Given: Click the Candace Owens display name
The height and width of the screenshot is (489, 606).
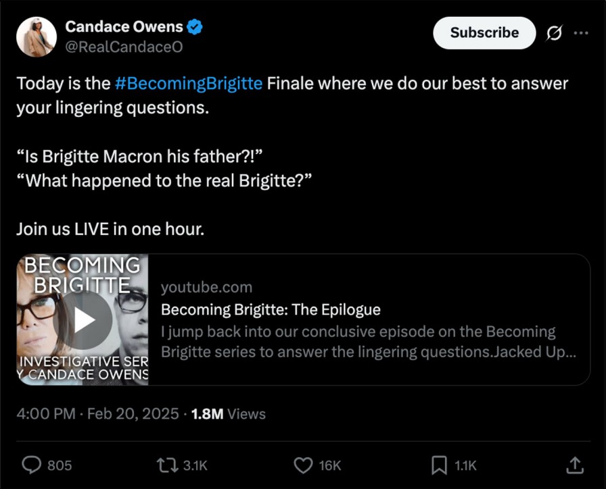Looking at the screenshot, I should (x=124, y=27).
